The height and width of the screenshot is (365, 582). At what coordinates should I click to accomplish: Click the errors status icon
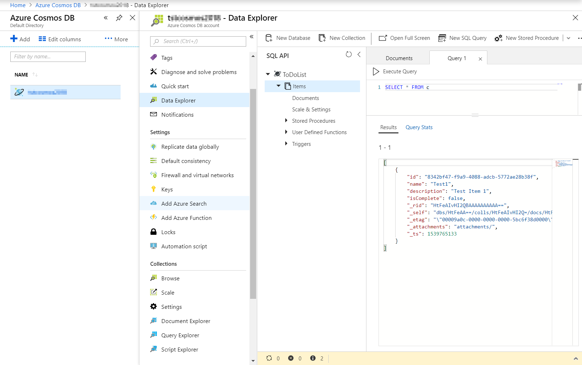pyautogui.click(x=291, y=358)
